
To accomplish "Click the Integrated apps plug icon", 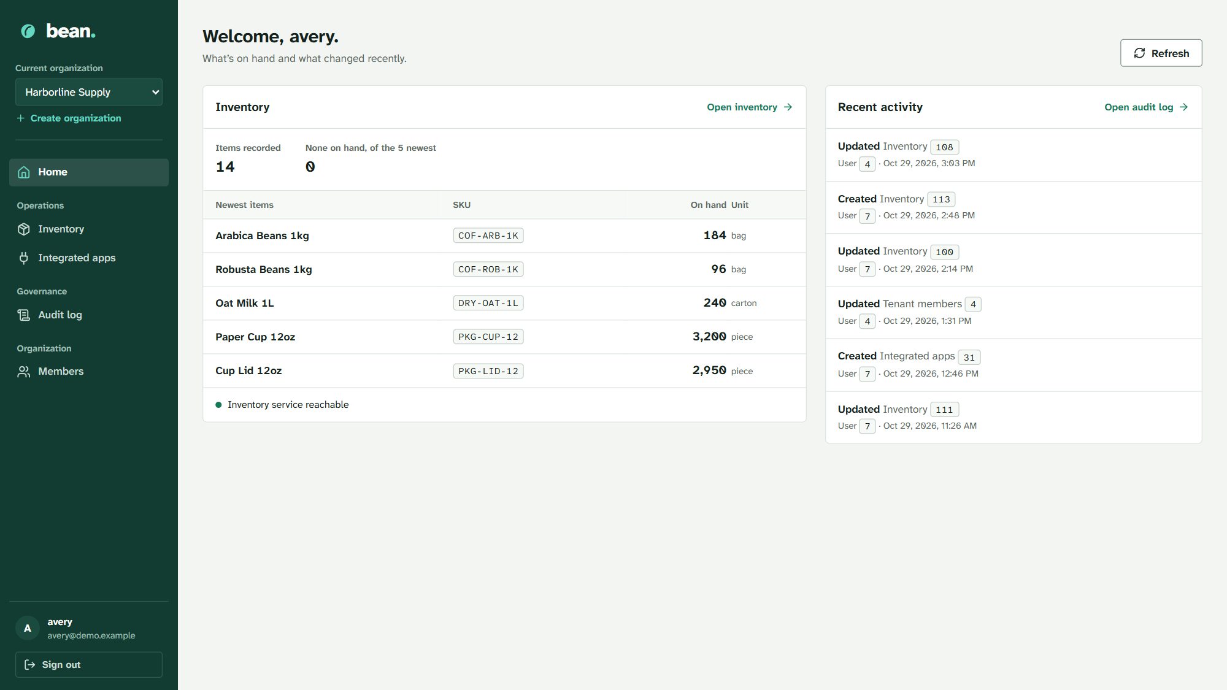I will tap(24, 258).
